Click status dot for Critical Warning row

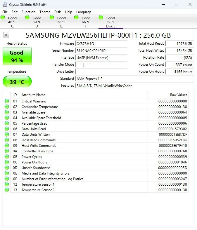(x=7, y=101)
